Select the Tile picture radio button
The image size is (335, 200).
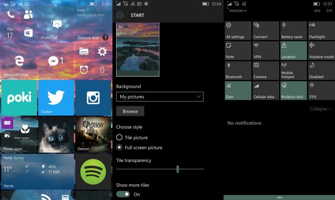[119, 138]
